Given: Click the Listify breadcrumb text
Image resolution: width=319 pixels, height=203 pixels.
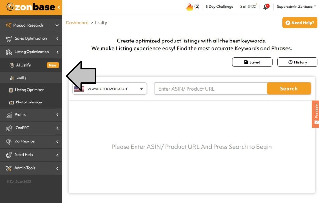Looking at the screenshot, I should click(x=101, y=23).
